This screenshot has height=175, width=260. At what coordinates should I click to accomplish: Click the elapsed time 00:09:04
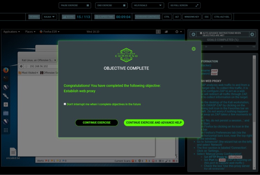pyautogui.click(x=123, y=17)
